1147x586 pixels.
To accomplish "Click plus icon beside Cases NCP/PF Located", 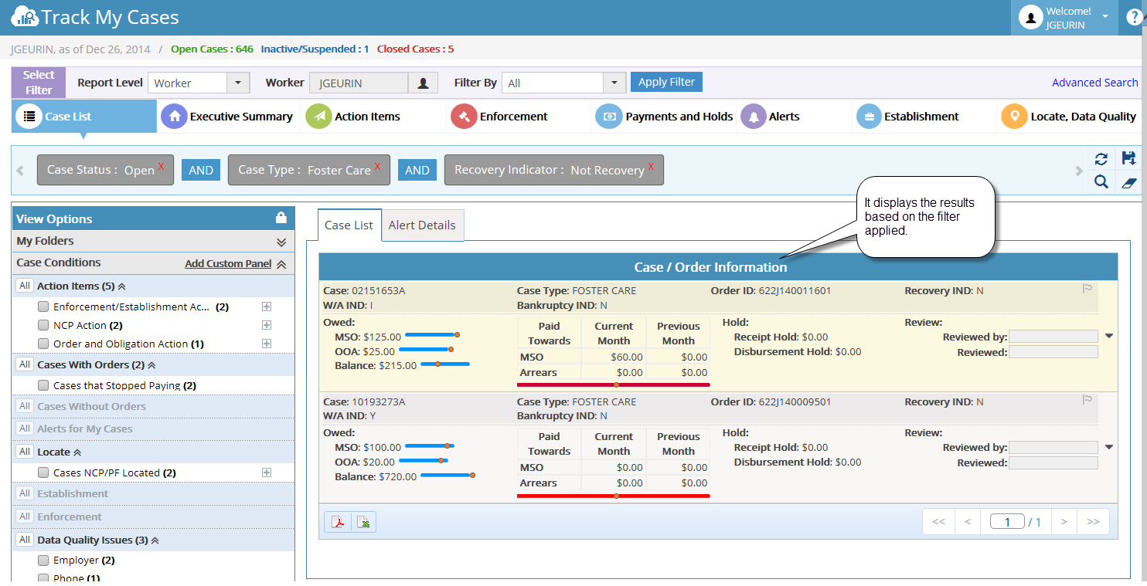I will pos(267,473).
